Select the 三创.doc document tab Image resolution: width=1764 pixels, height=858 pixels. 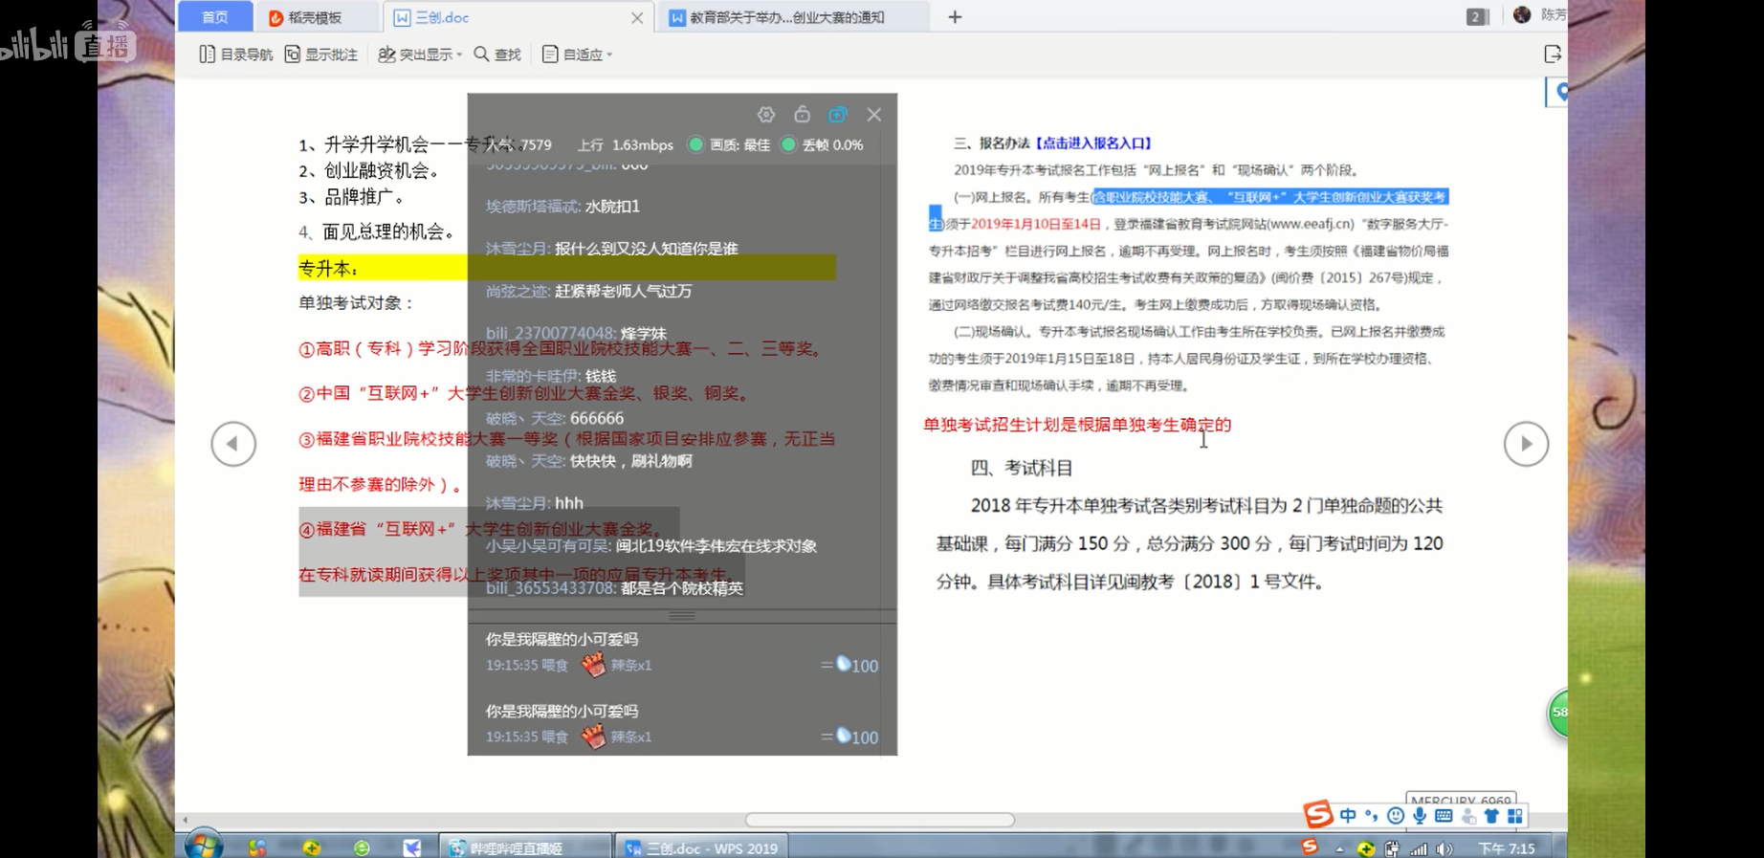click(x=442, y=17)
